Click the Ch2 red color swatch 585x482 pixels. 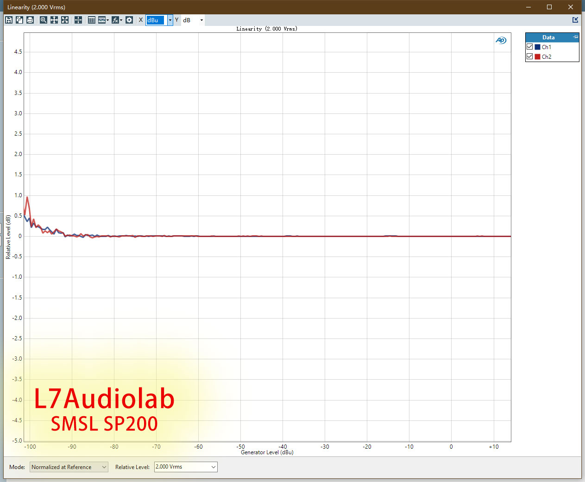[x=538, y=56]
